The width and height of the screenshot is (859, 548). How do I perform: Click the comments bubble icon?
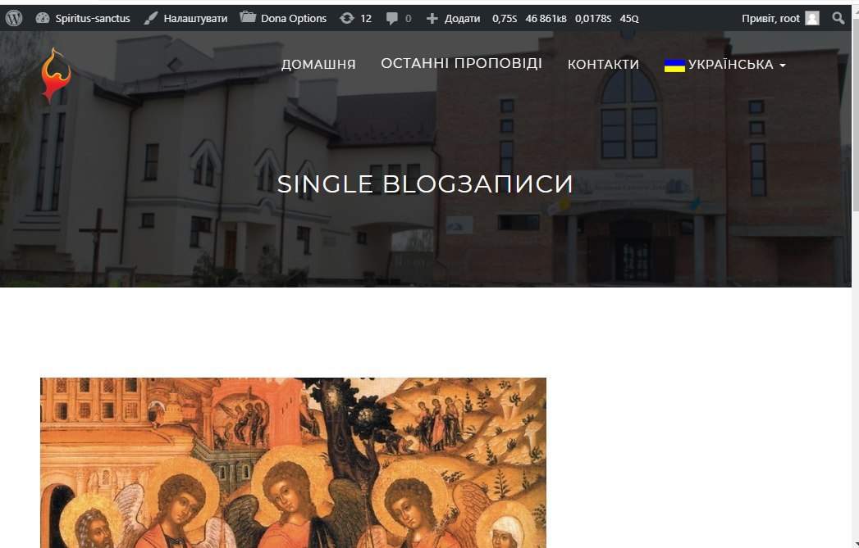391,19
